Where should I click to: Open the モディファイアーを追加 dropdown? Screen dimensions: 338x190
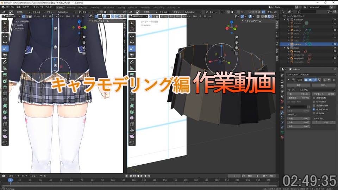point(311,75)
